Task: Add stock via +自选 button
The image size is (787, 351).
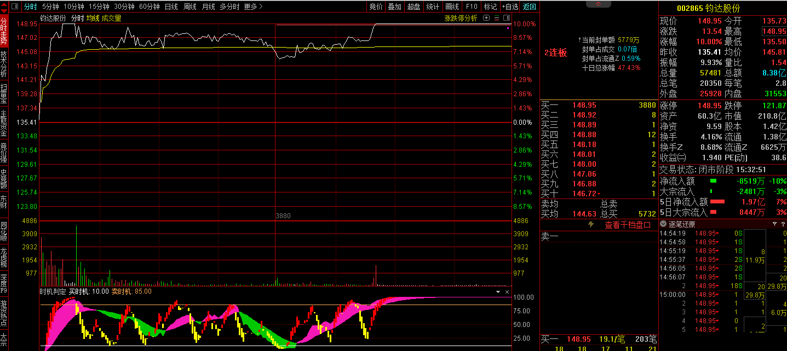Action: [x=510, y=7]
